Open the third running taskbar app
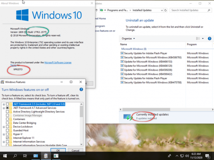 click(56, 156)
